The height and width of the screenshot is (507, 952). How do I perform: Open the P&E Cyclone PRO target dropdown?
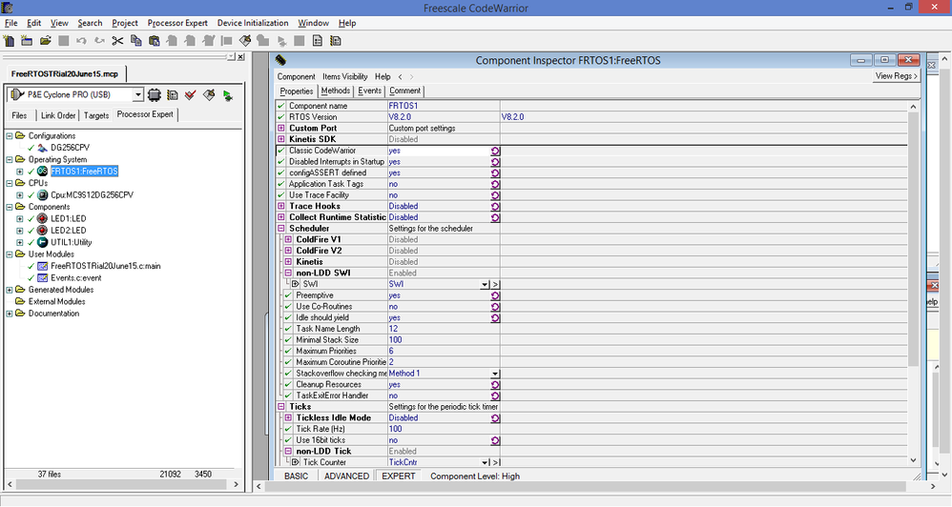[137, 95]
